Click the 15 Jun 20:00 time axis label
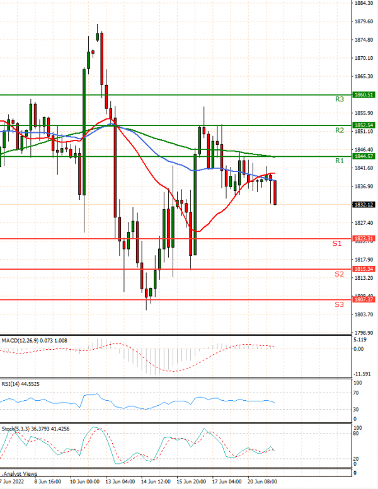The image size is (378, 489). (x=191, y=482)
